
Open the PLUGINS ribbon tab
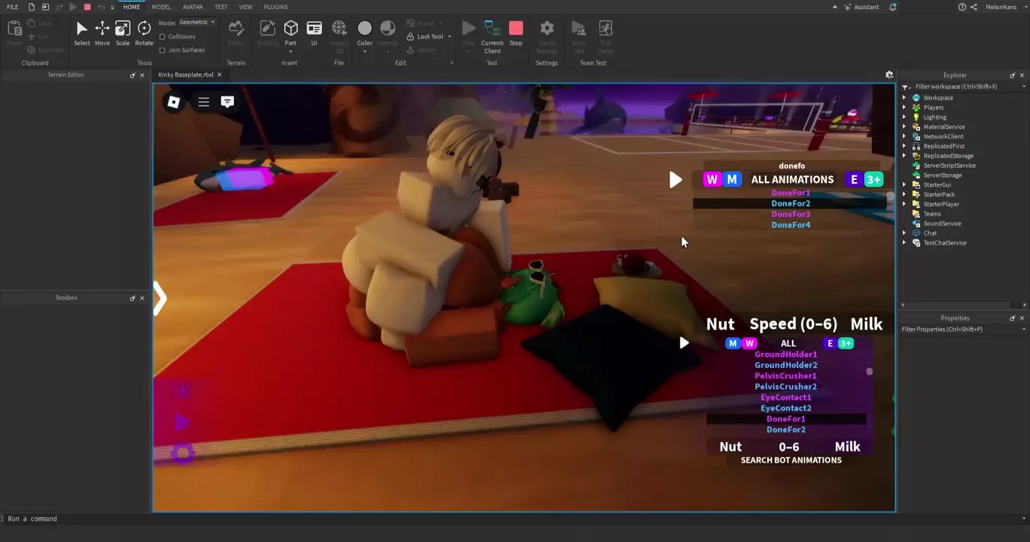pyautogui.click(x=276, y=7)
